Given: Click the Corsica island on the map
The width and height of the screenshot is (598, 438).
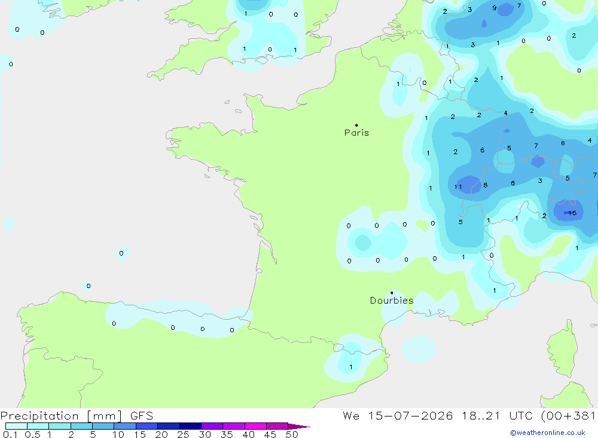Looking at the screenshot, I should coord(563,349).
